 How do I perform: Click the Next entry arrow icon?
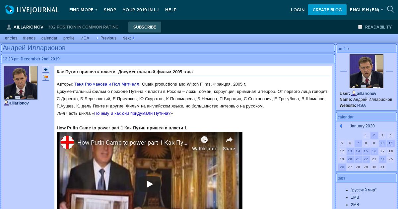pyautogui.click(x=134, y=38)
